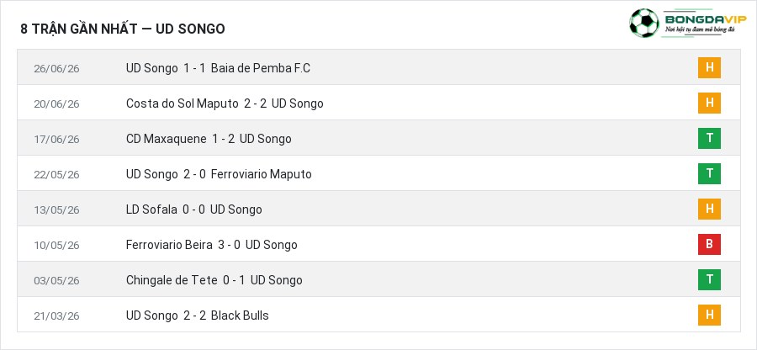Viewport: 757px width, 350px height.
Task: Select Chingale de Tete team name
Action: (172, 280)
